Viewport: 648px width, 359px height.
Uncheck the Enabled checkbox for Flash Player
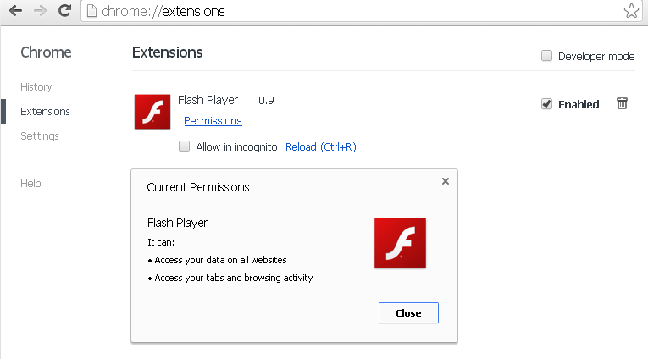pyautogui.click(x=546, y=103)
